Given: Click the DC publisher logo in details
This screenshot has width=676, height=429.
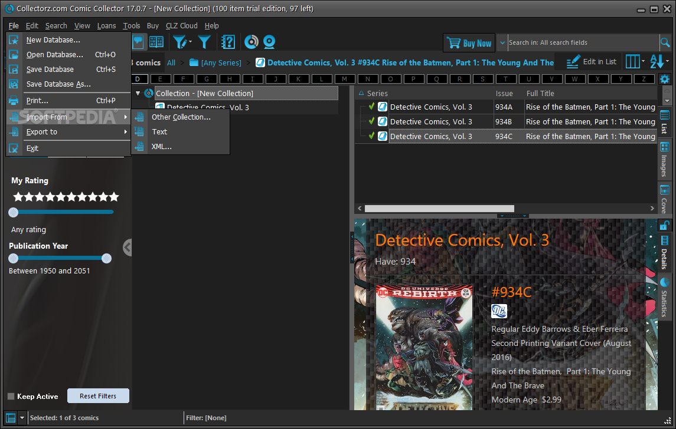Looking at the screenshot, I should tap(499, 311).
